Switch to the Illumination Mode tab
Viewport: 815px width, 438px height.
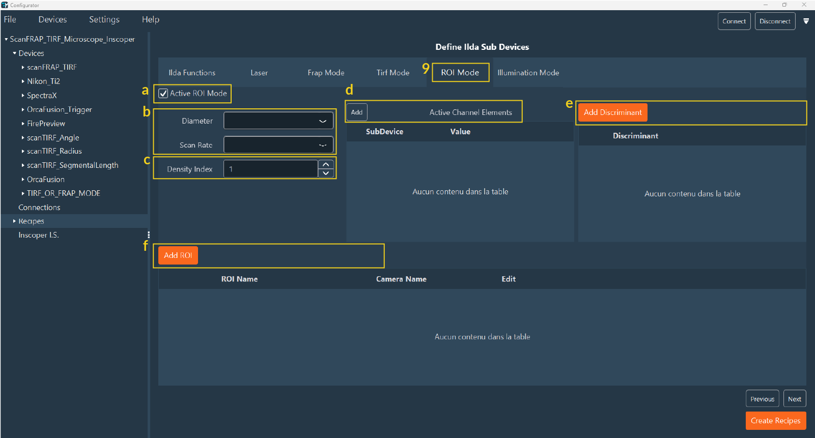coord(528,73)
